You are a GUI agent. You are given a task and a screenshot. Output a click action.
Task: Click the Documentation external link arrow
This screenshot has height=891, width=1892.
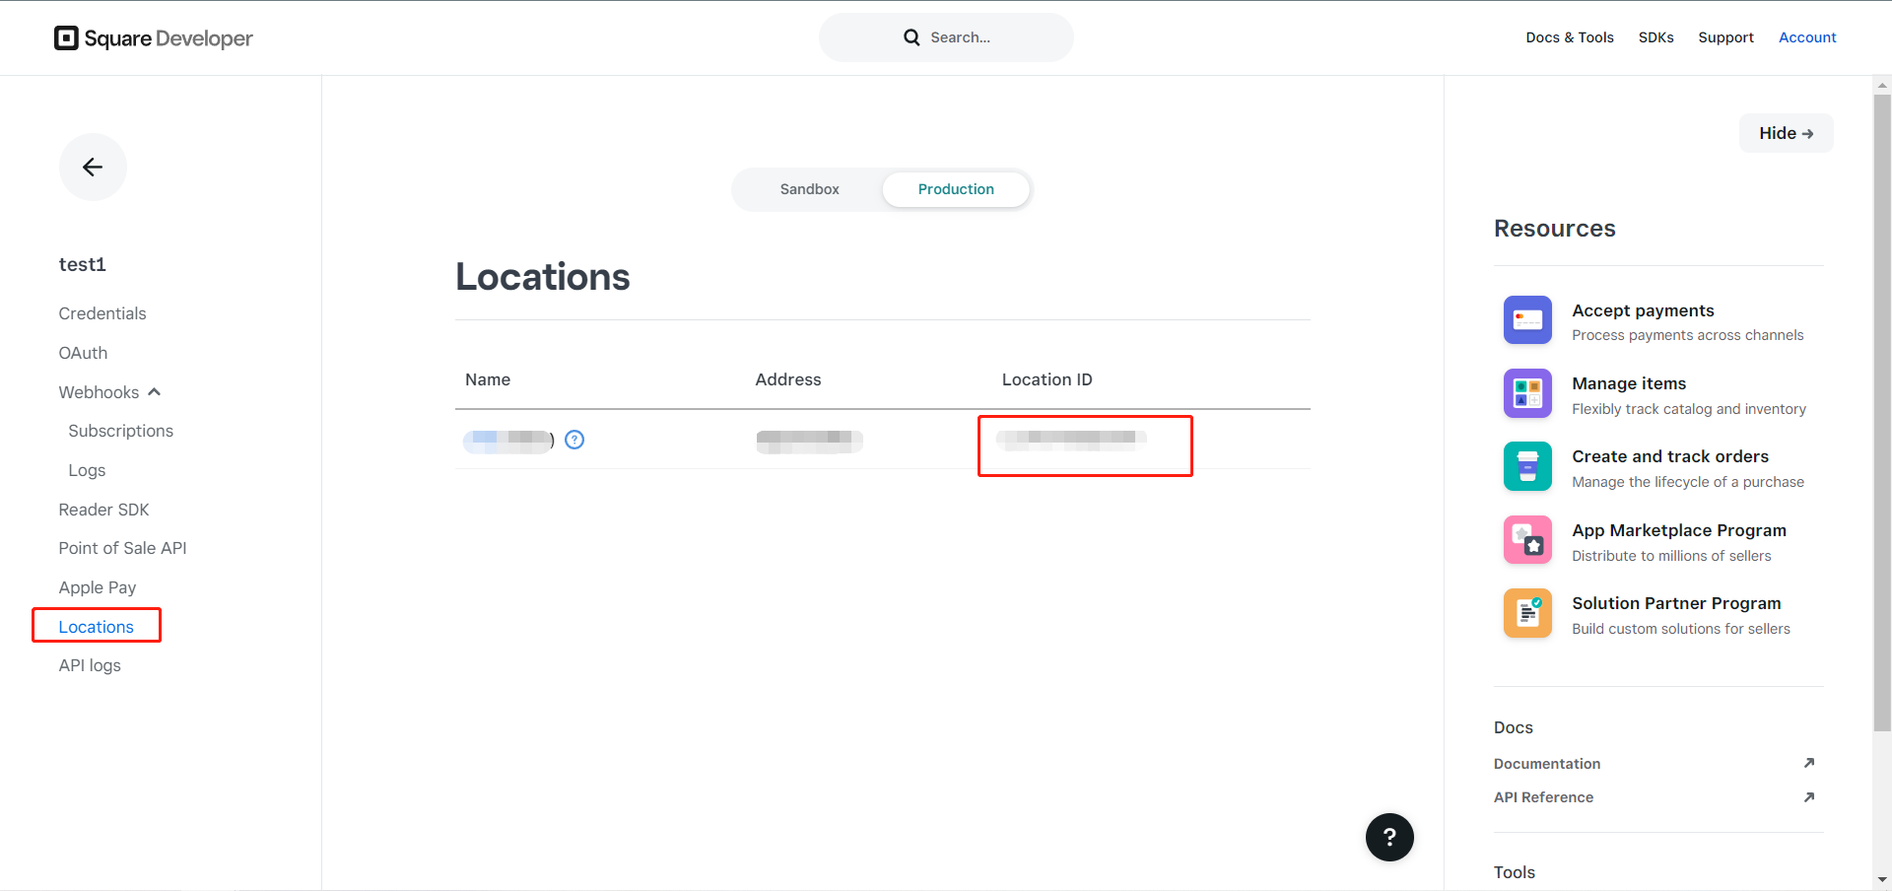[x=1809, y=763]
